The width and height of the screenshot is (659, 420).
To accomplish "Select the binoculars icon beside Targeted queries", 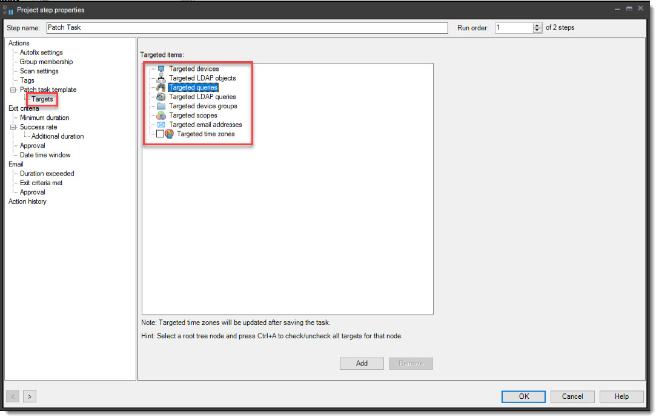I will (161, 87).
